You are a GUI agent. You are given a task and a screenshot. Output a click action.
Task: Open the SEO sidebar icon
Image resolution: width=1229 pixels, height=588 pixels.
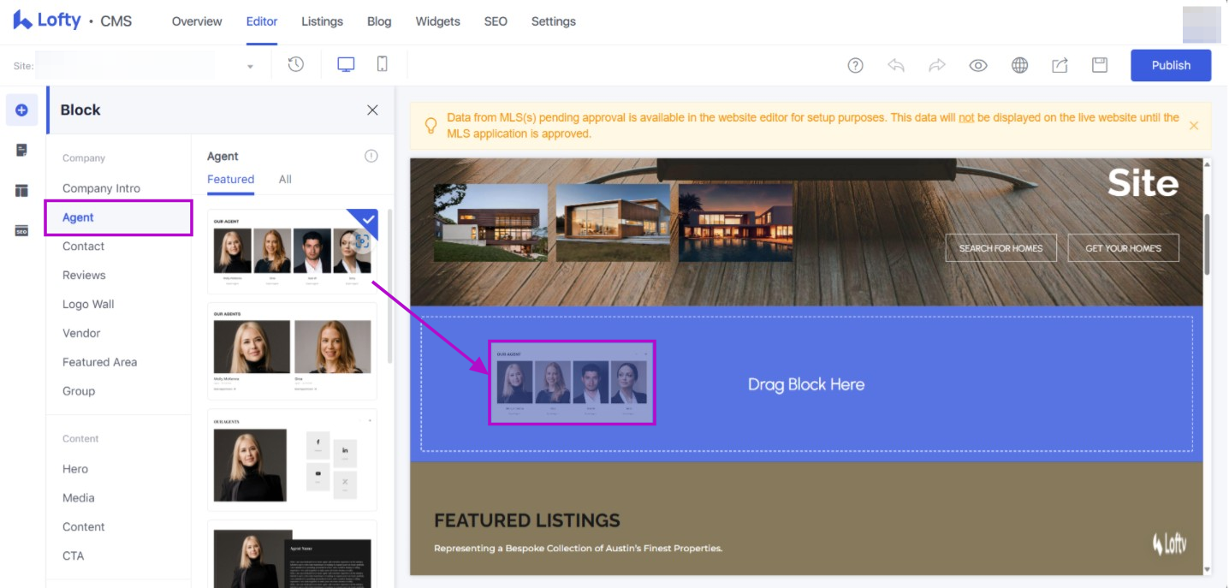(x=22, y=230)
